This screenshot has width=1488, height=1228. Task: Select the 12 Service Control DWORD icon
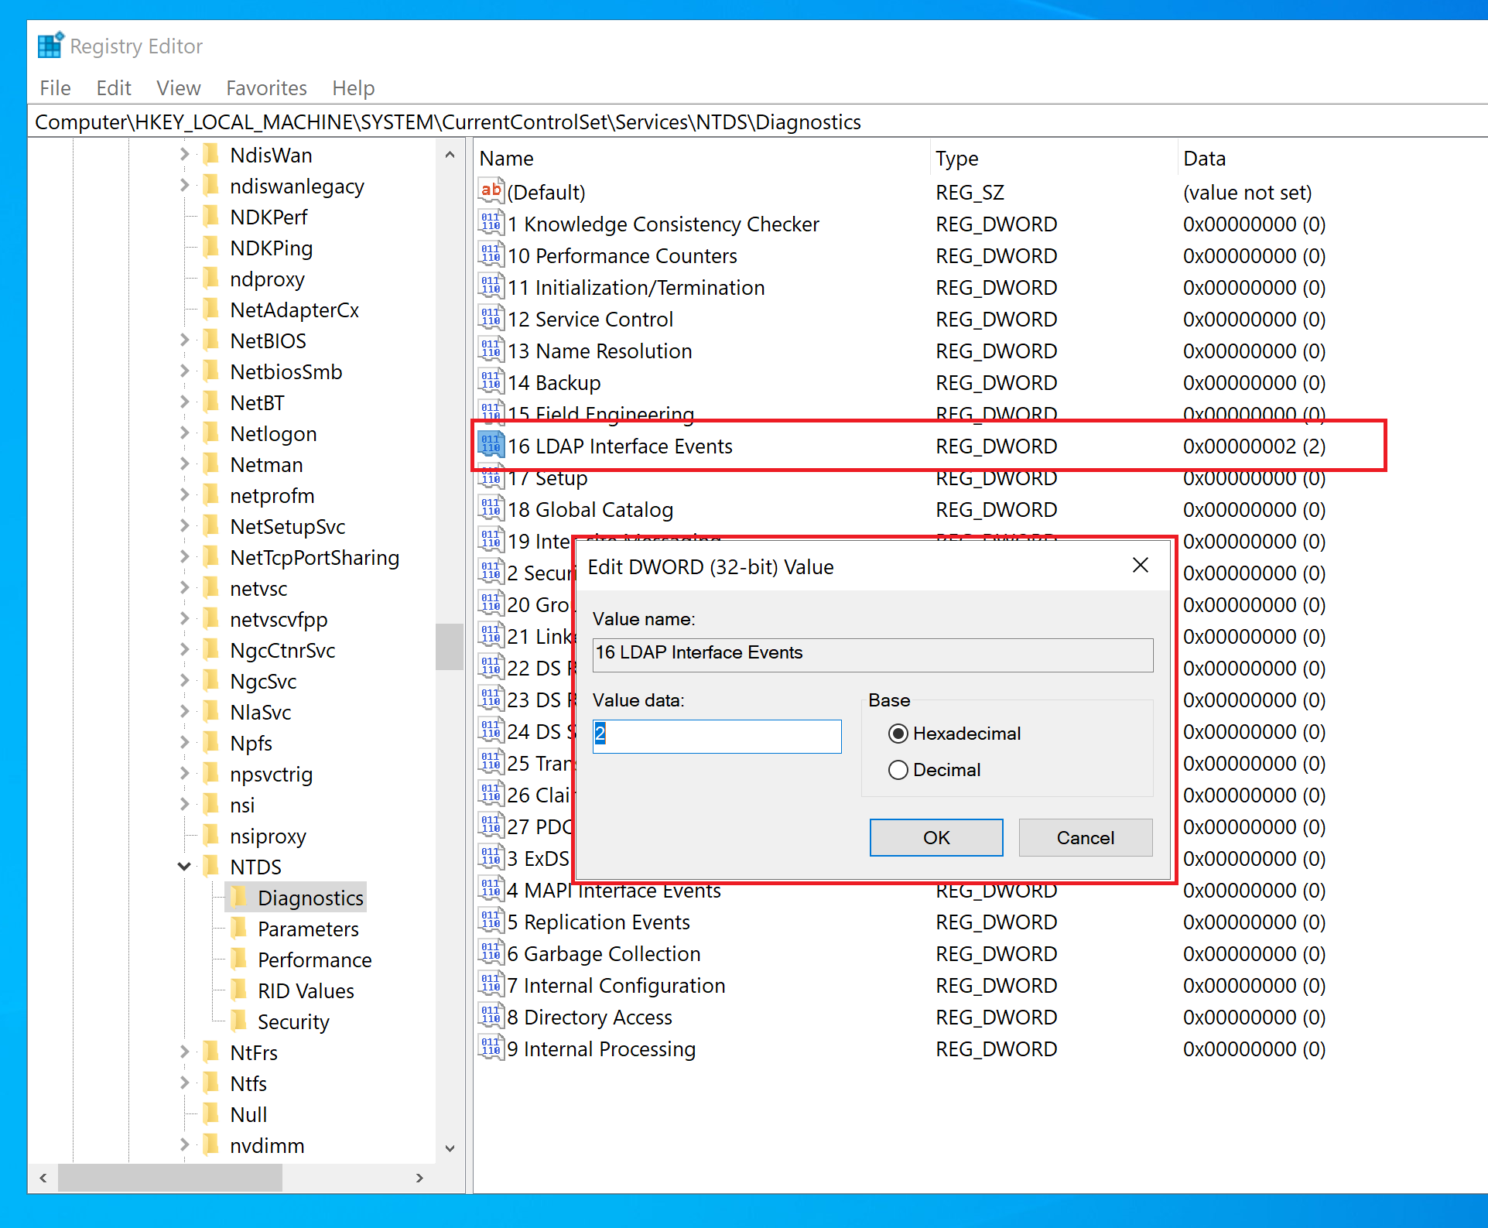pyautogui.click(x=491, y=318)
